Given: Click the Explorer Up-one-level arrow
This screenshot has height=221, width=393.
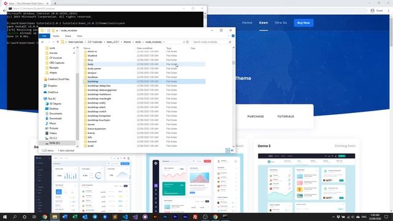Looking at the screenshot, I should point(58,42).
